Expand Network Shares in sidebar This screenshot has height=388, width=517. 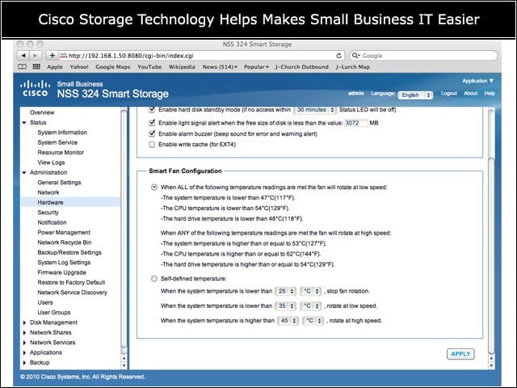coord(24,332)
